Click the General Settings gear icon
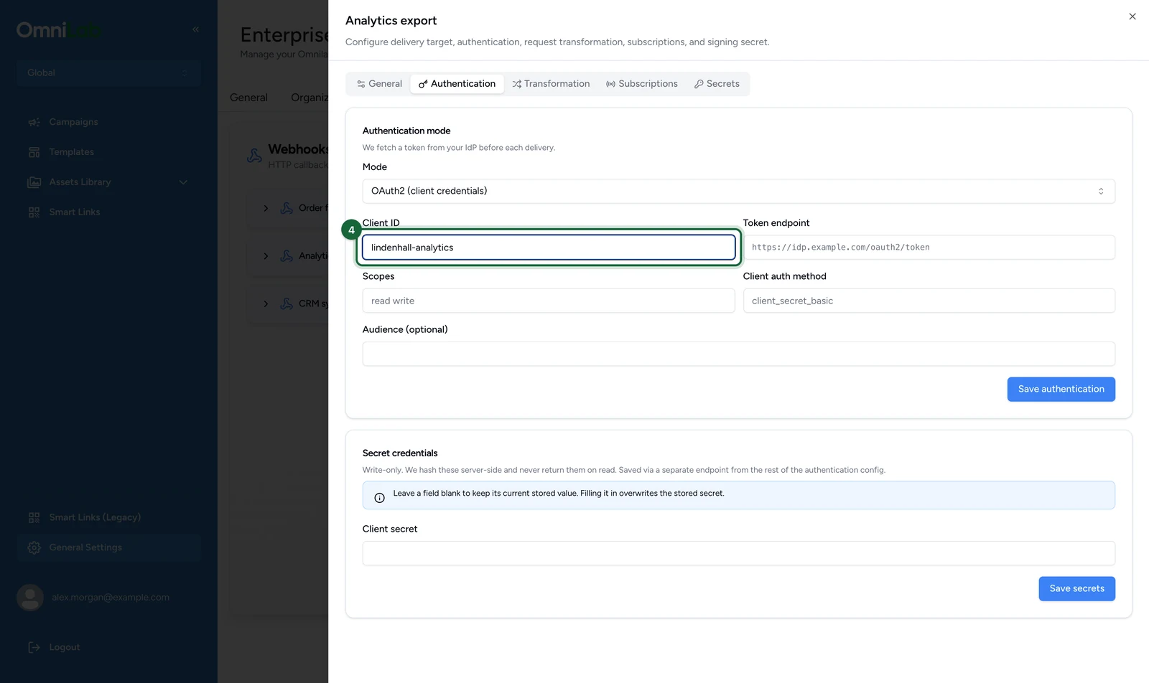This screenshot has height=683, width=1149. pos(34,547)
